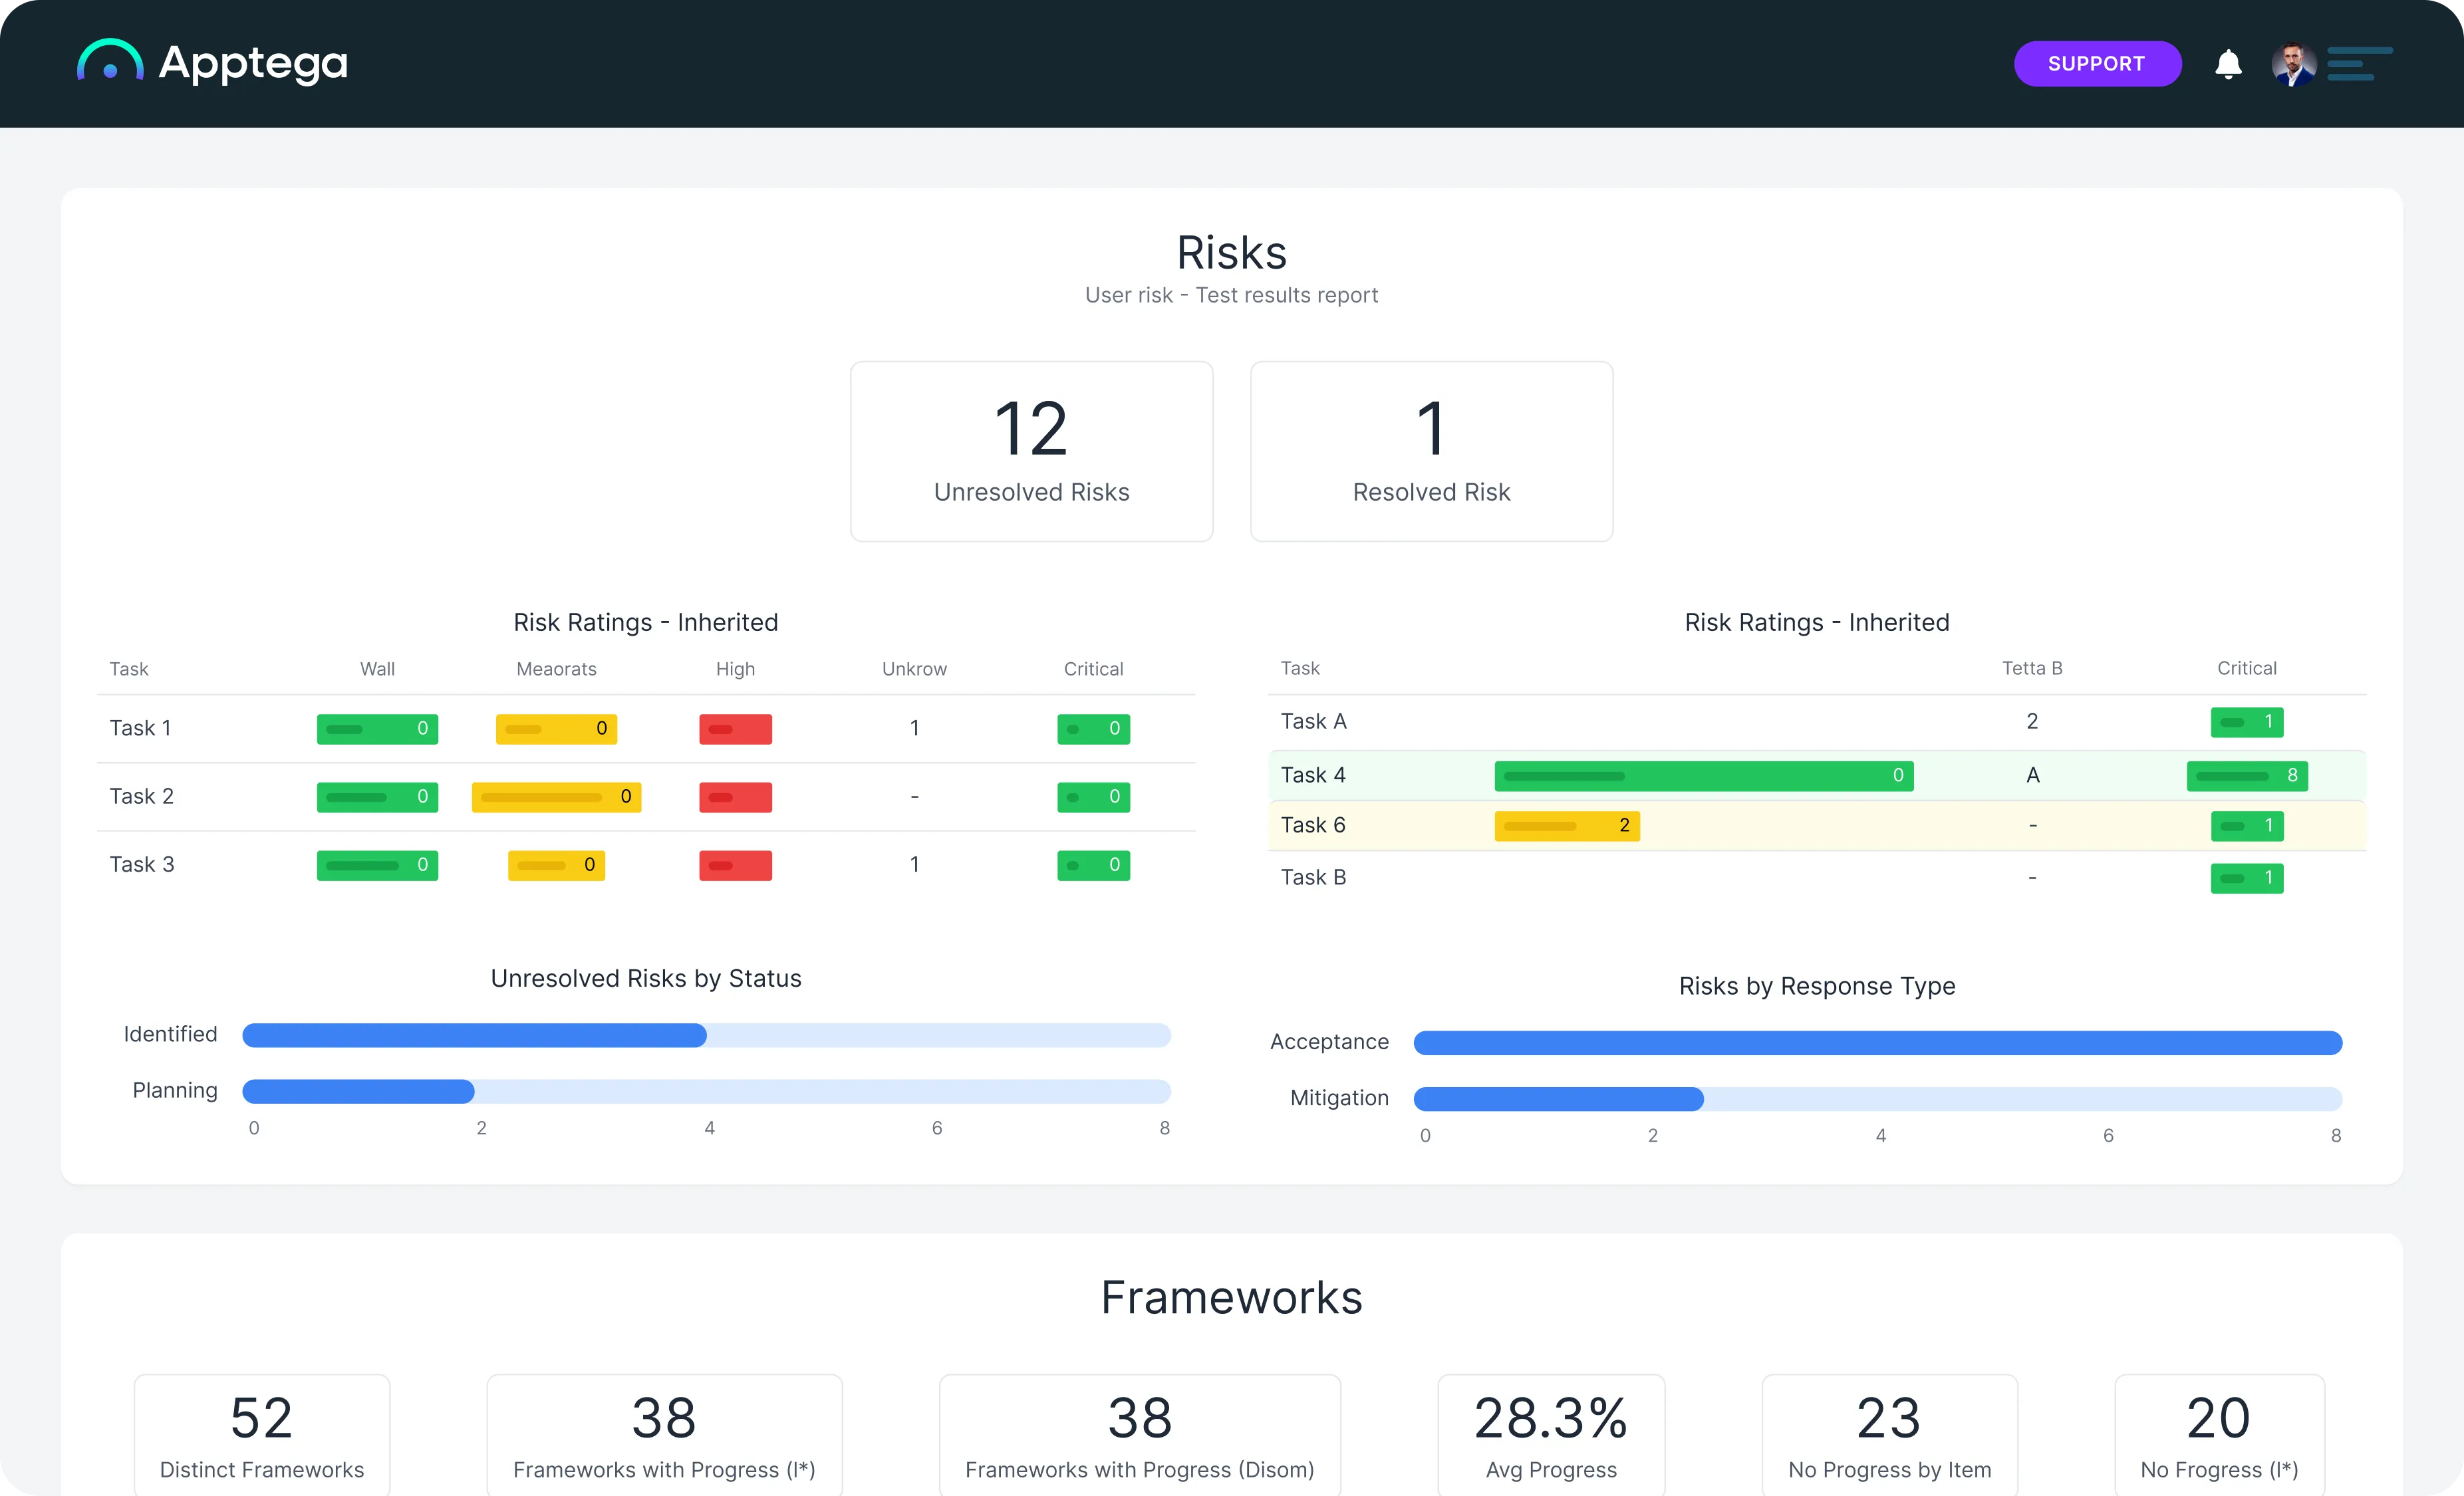
Task: Open the notifications bell
Action: tap(2228, 64)
